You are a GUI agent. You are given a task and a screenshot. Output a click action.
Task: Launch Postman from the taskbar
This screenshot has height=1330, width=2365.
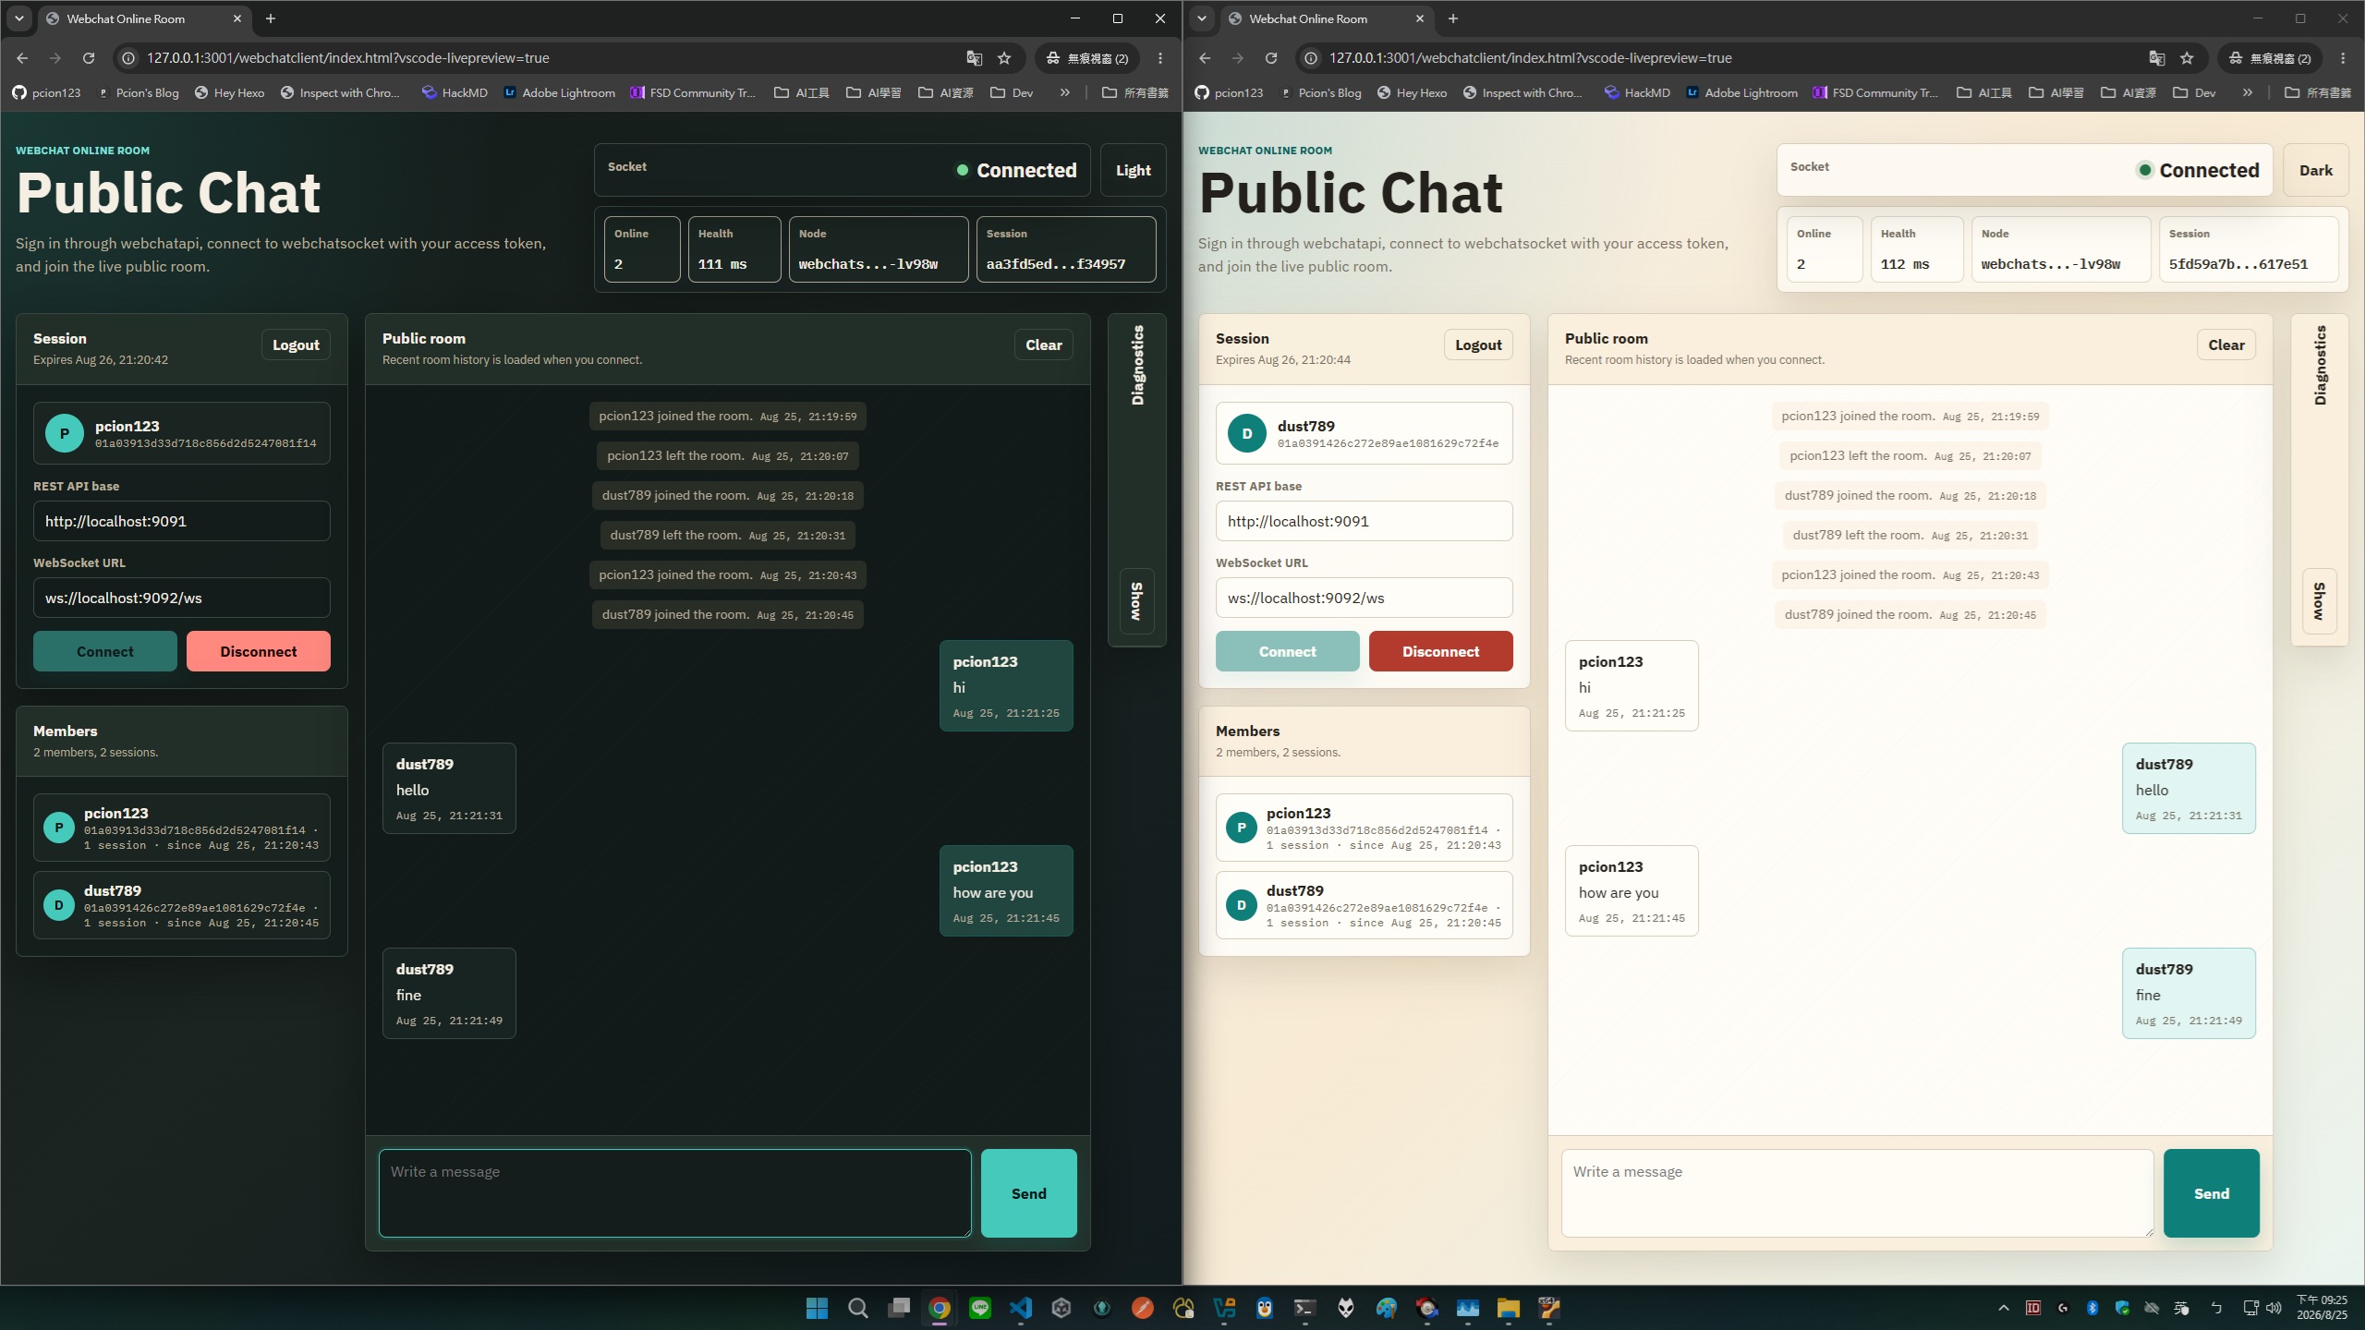(1143, 1308)
